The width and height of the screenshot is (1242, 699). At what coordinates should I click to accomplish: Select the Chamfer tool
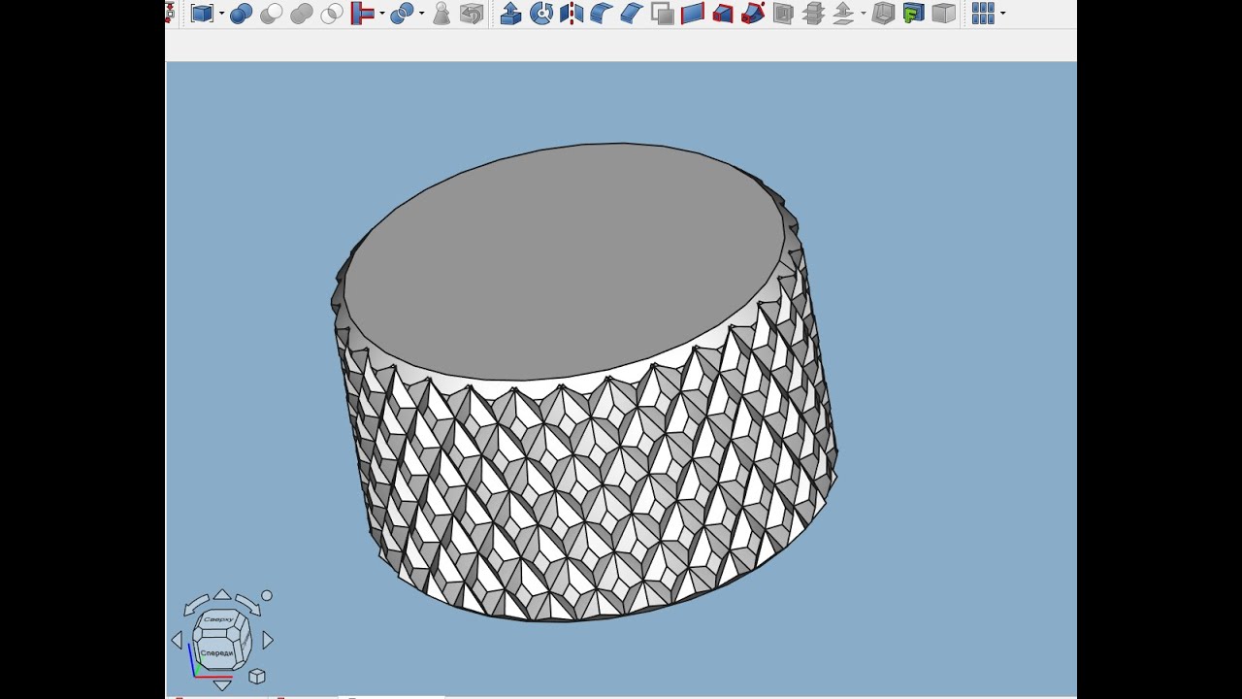[632, 13]
